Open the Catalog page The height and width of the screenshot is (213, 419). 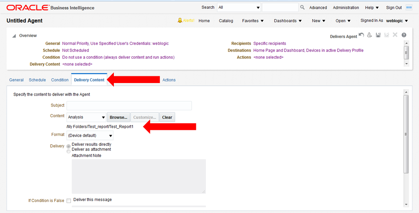[x=226, y=21]
